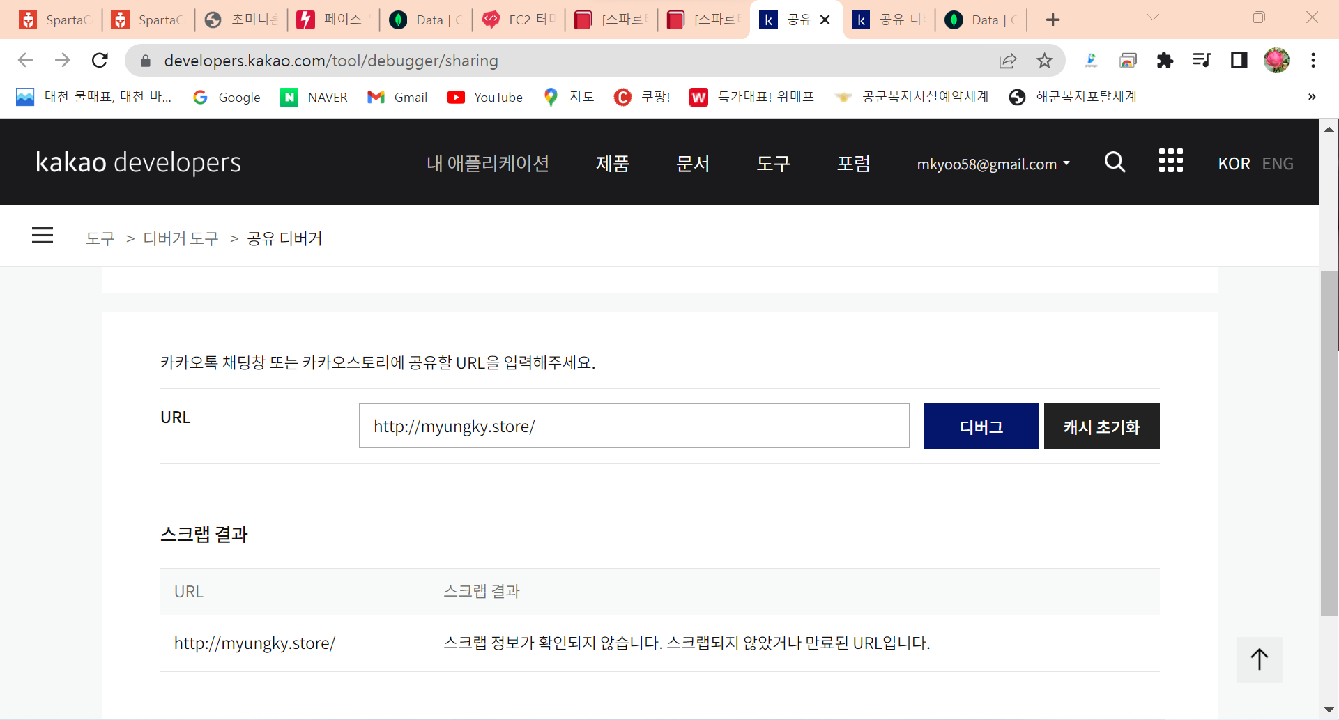
Task: Open the 지도 maps bookmark
Action: [x=569, y=97]
